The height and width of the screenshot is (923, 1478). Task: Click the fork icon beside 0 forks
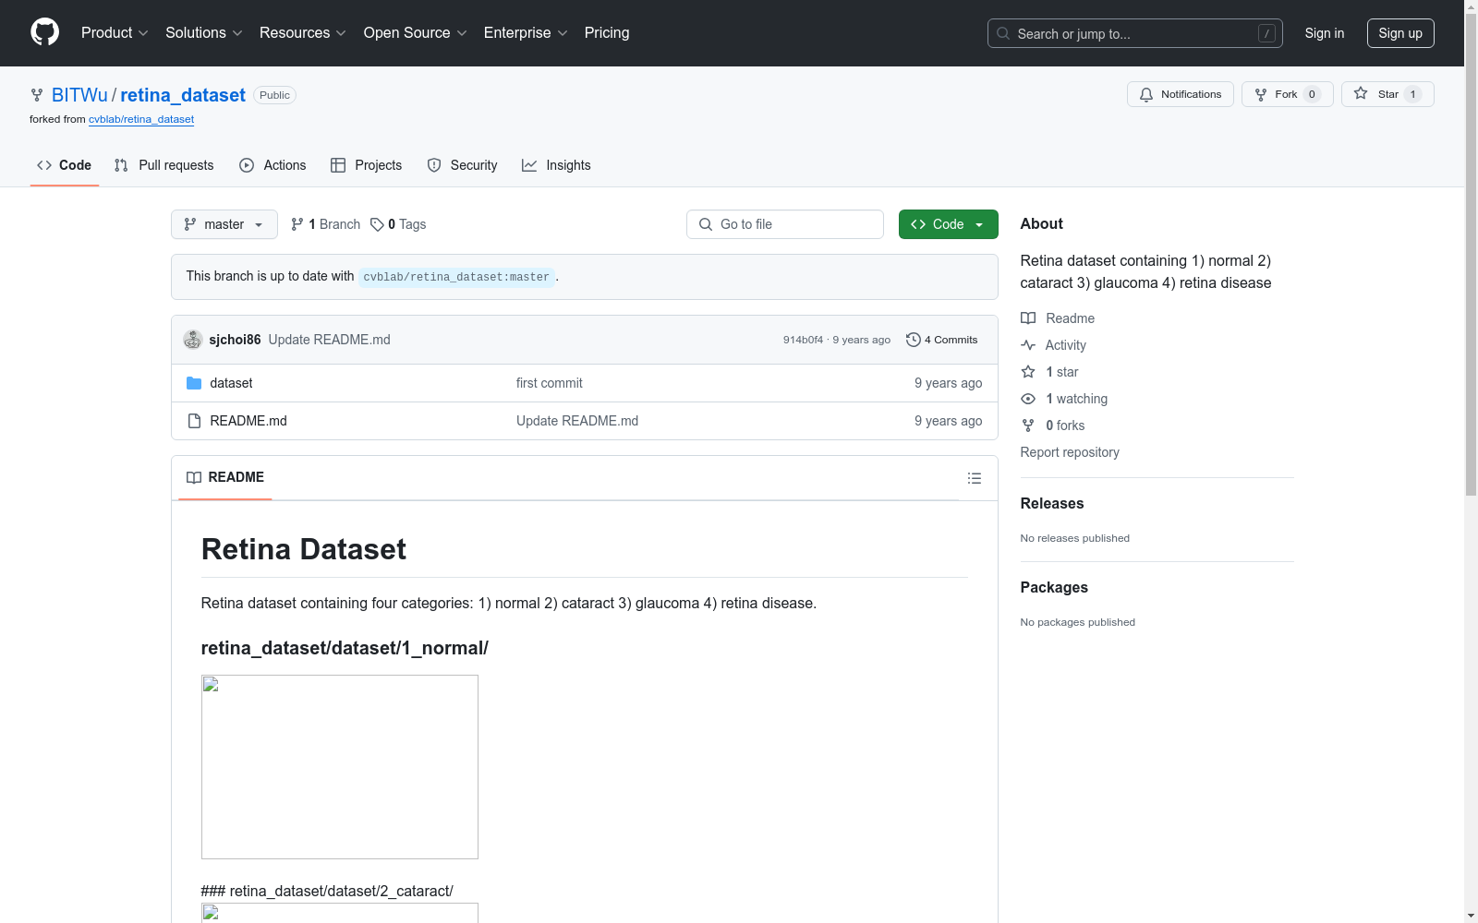pyautogui.click(x=1028, y=426)
